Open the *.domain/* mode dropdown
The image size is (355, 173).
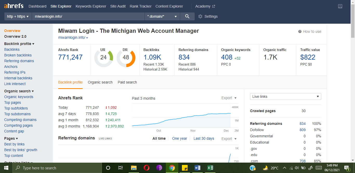tap(162, 16)
